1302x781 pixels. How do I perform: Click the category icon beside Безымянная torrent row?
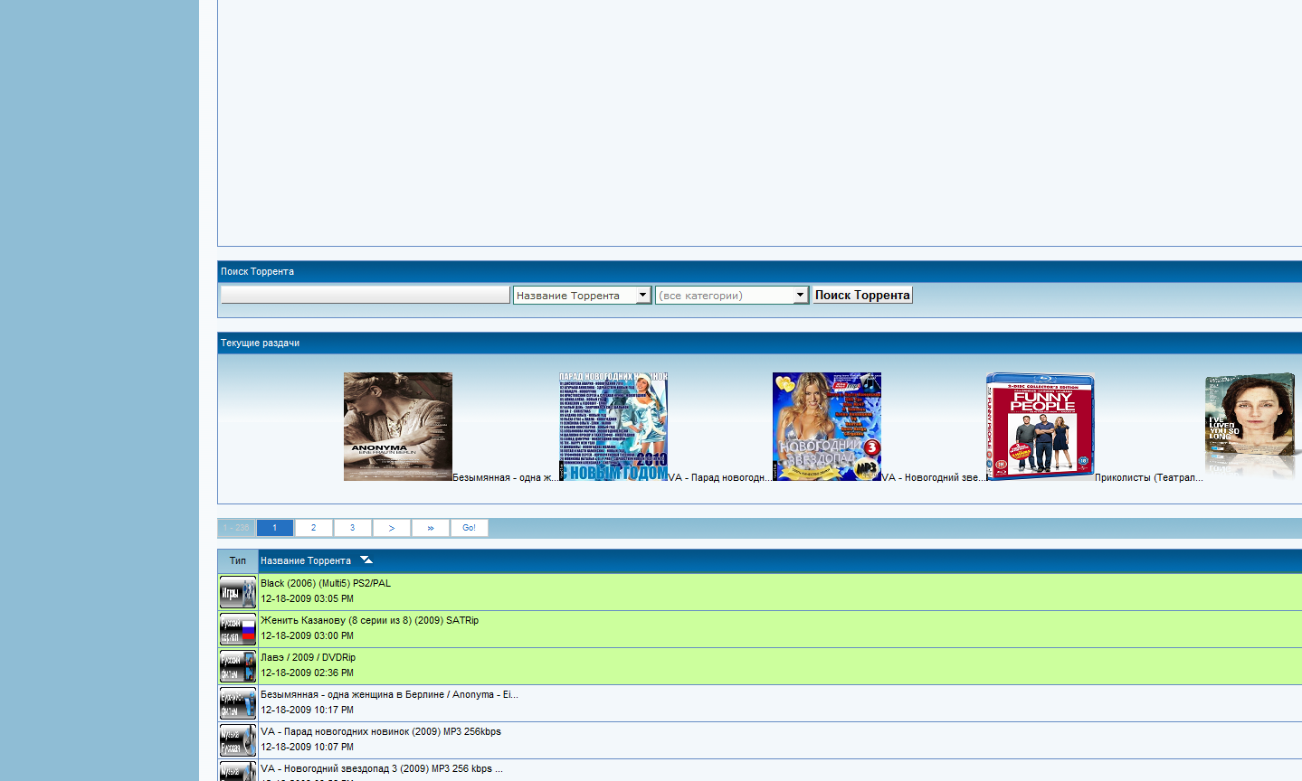(238, 703)
